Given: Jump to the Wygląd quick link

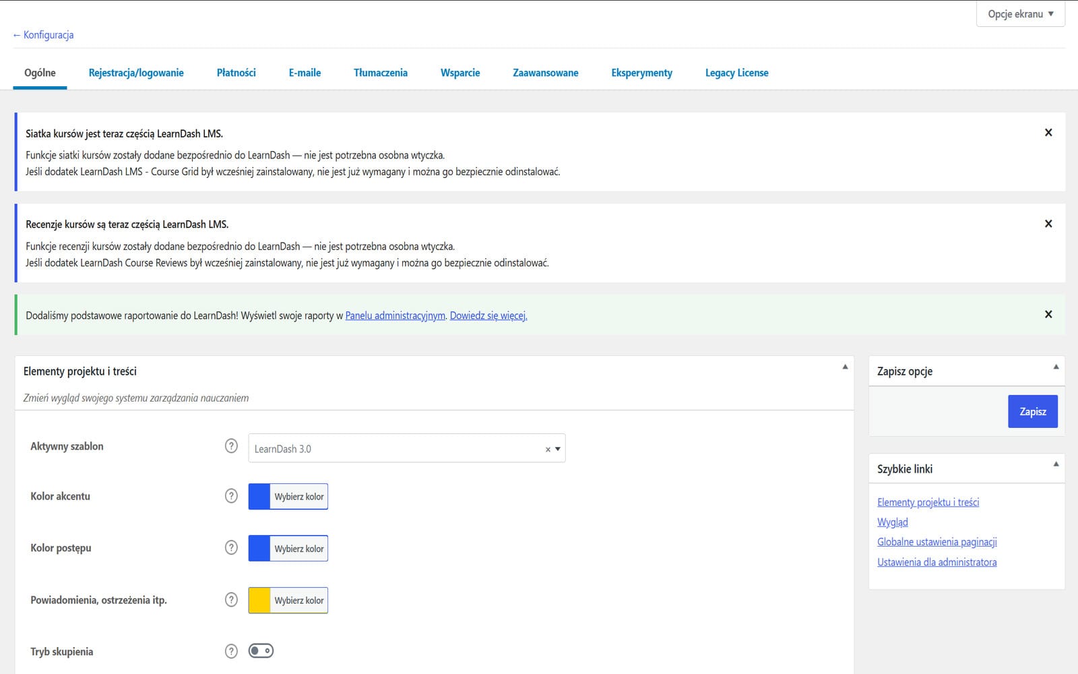Looking at the screenshot, I should click(893, 522).
